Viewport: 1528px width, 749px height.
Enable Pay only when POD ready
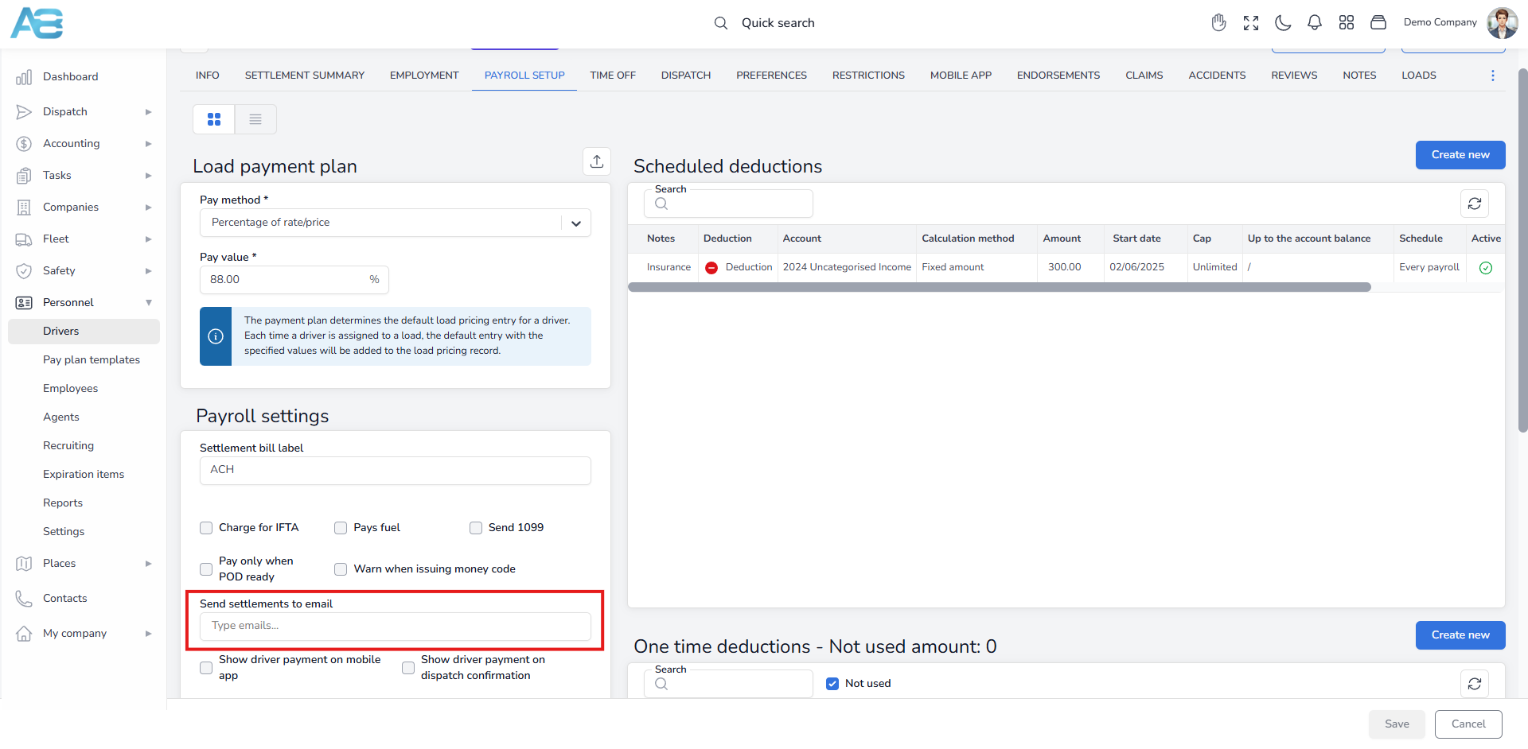tap(206, 569)
